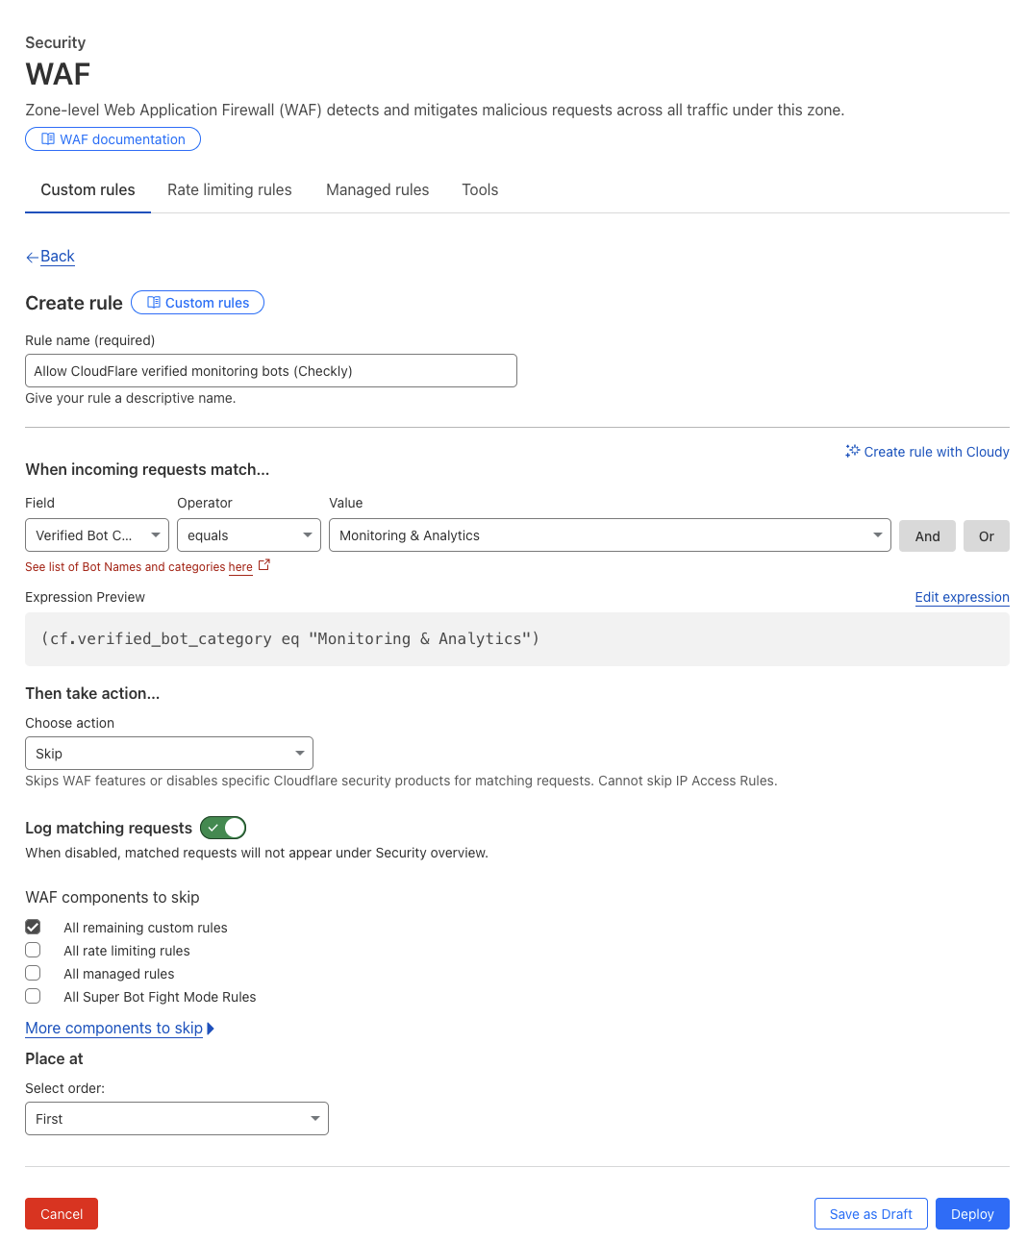This screenshot has width=1027, height=1242.
Task: Open the WAF documentation
Action: (x=113, y=138)
